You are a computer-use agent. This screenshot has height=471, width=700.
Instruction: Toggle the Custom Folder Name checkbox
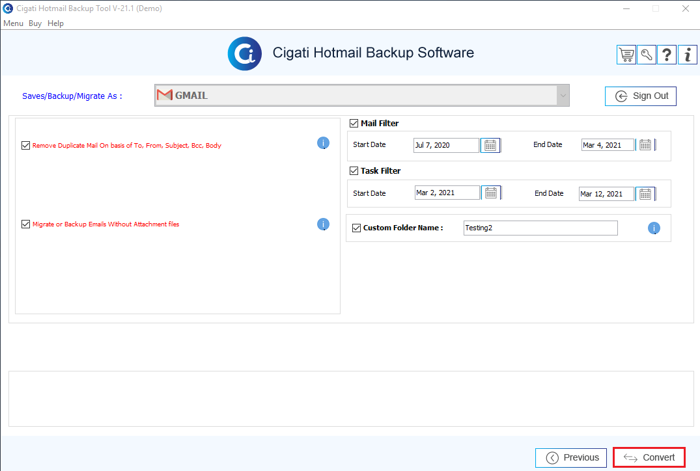(356, 228)
